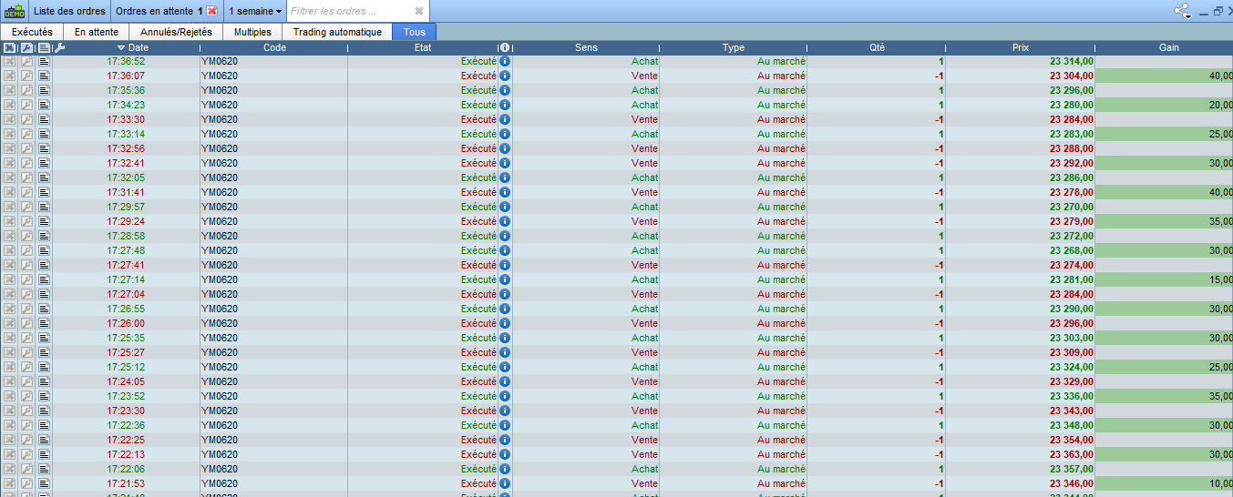Click the details-column header document icon
Viewport: 1233px width, 497px height.
pyautogui.click(x=44, y=47)
